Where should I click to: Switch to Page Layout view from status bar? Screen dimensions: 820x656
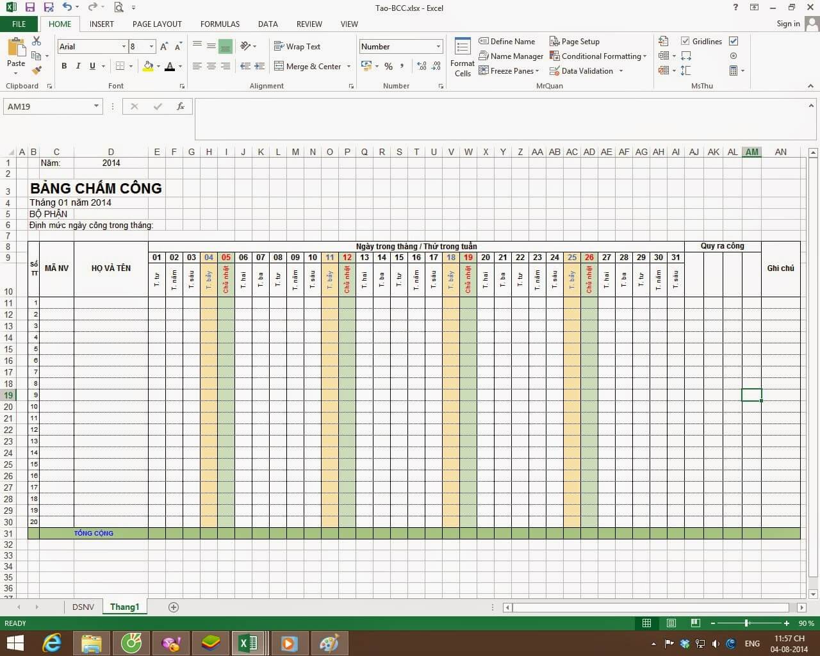[x=671, y=623]
